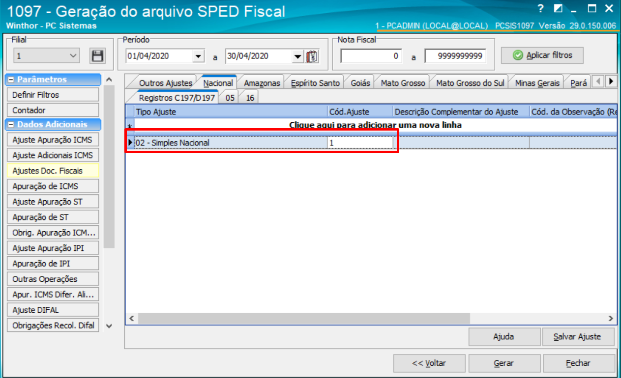Open the help question mark icon
621x378 pixels.
[x=541, y=8]
